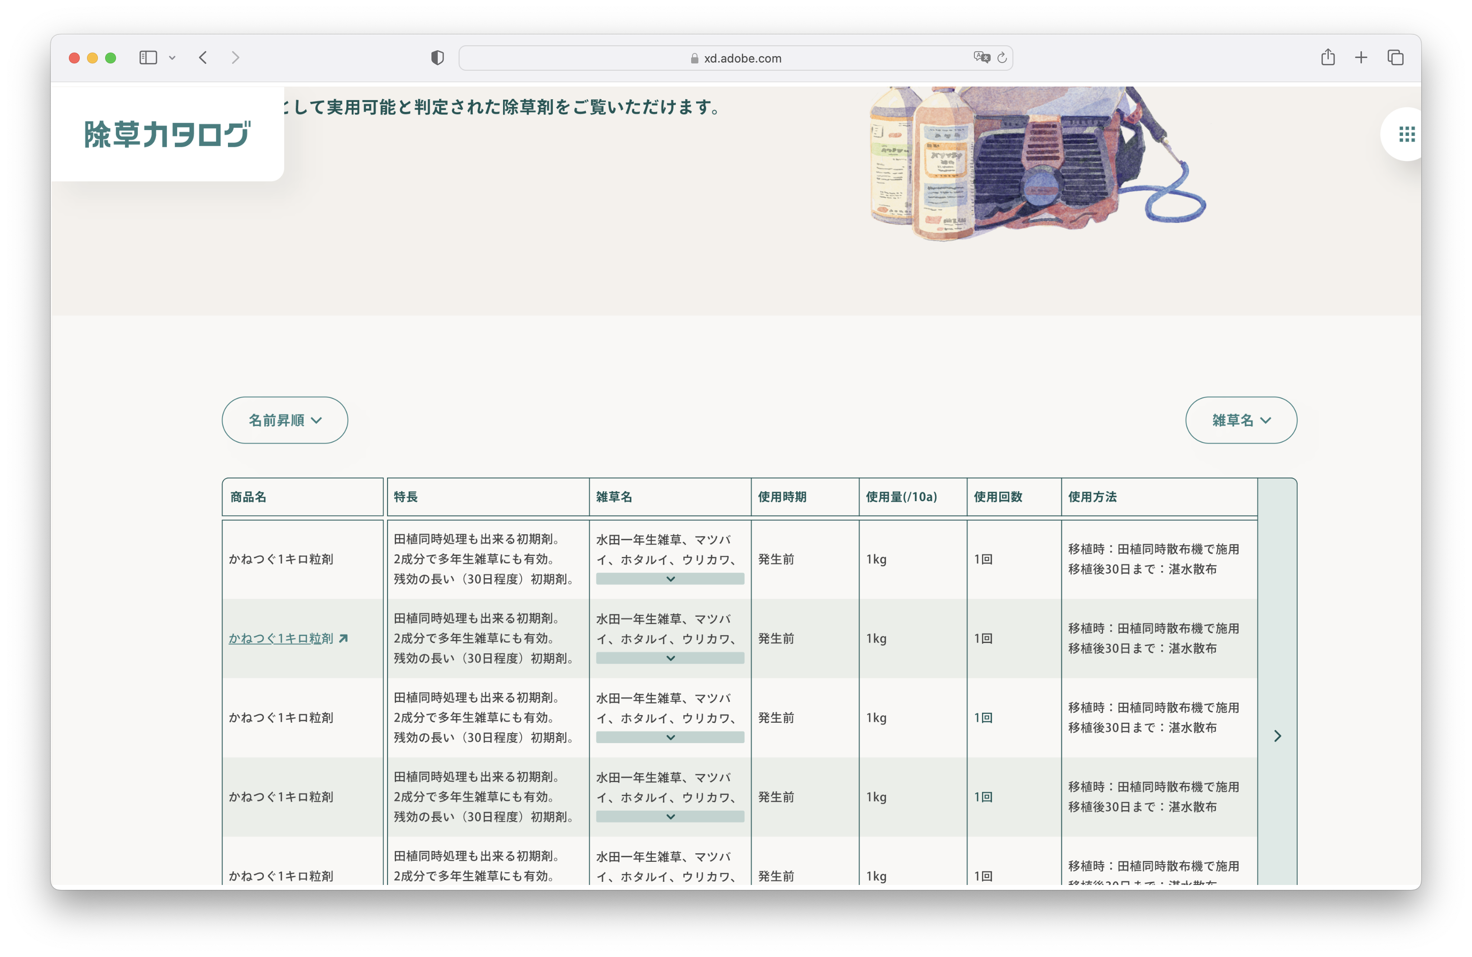This screenshot has height=957, width=1472.
Task: Click the Safari sidebar toggle icon
Action: 148,58
